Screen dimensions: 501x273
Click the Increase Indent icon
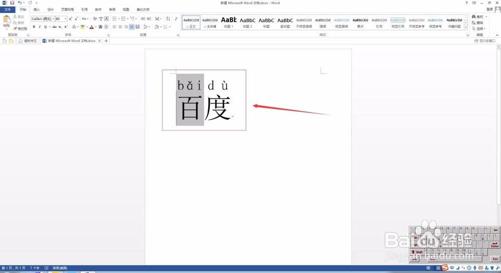(149, 19)
